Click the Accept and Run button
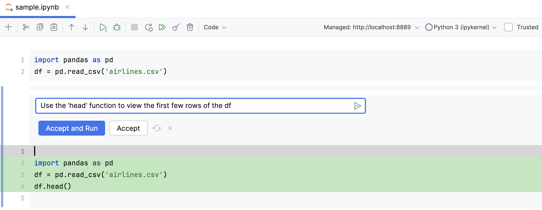 [71, 128]
